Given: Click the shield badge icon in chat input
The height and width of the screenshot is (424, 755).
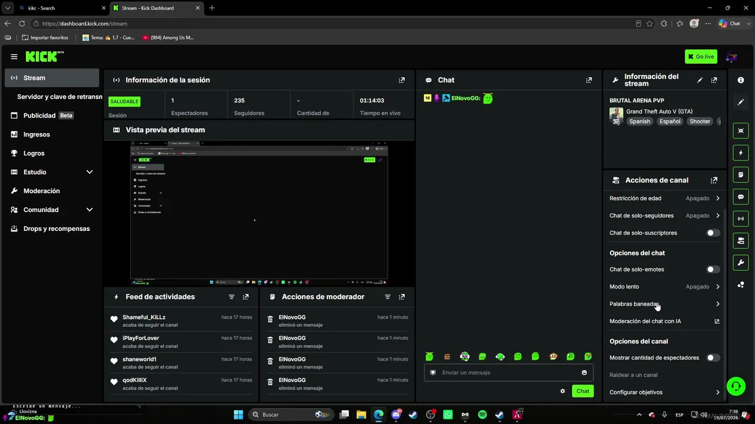Looking at the screenshot, I should [x=433, y=372].
